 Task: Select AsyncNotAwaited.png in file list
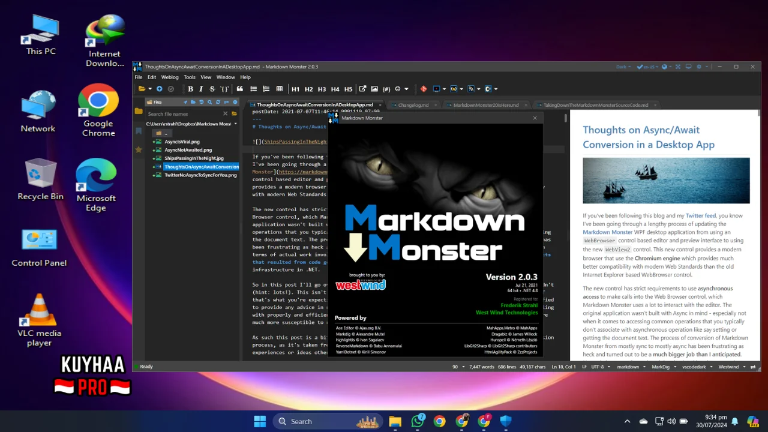click(188, 150)
